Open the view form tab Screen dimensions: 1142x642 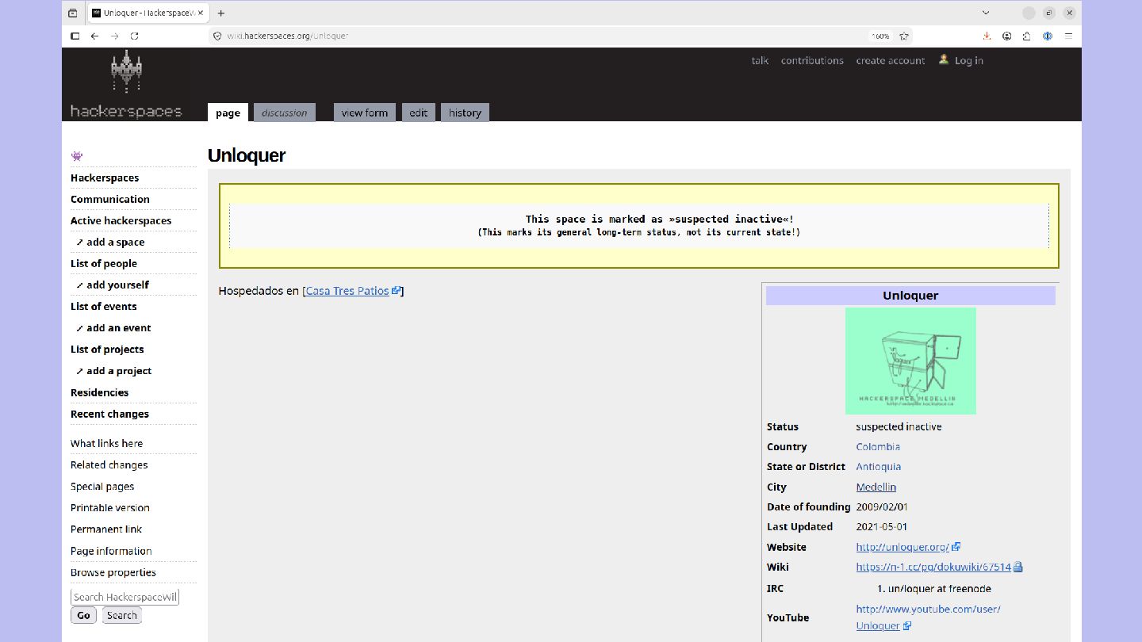(365, 113)
